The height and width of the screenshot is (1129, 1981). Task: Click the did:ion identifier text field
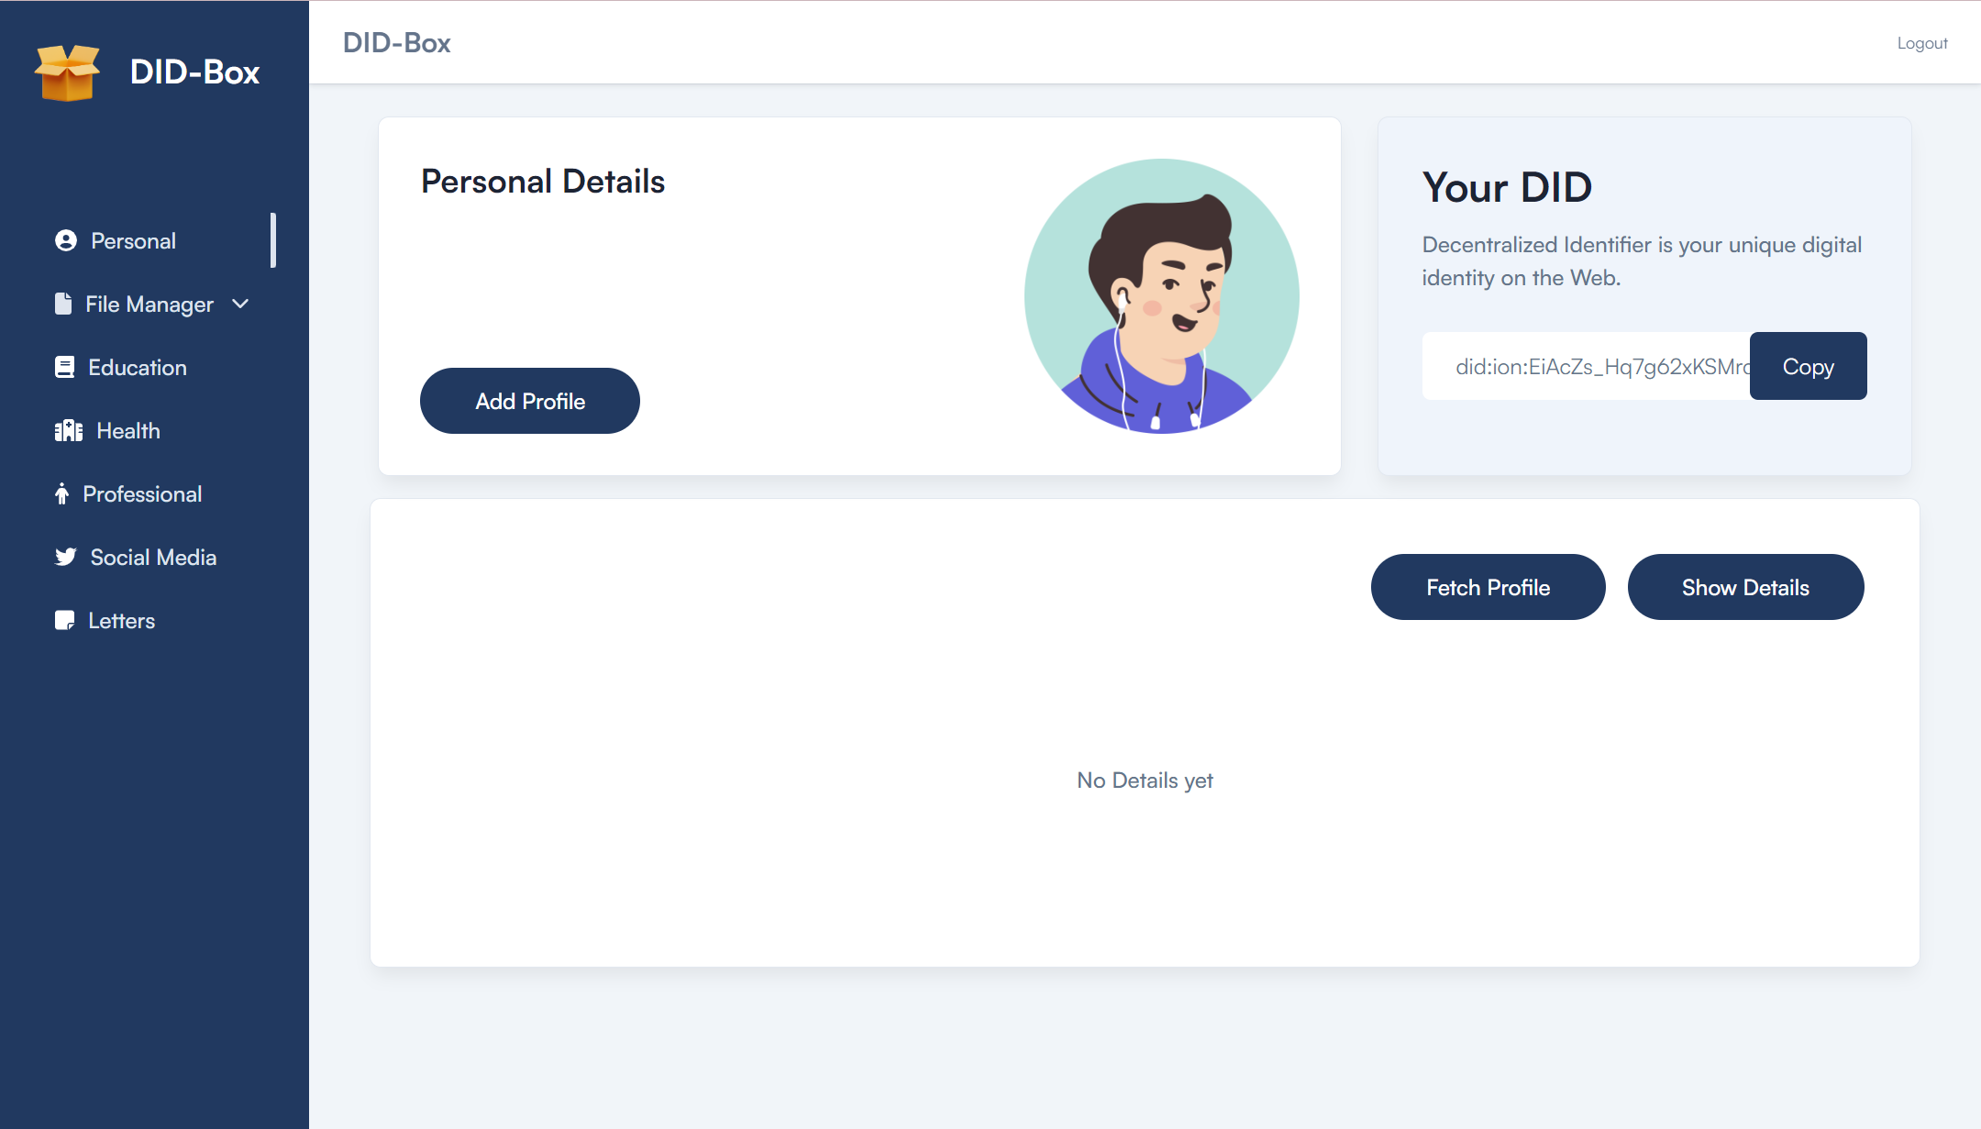pyautogui.click(x=1587, y=366)
